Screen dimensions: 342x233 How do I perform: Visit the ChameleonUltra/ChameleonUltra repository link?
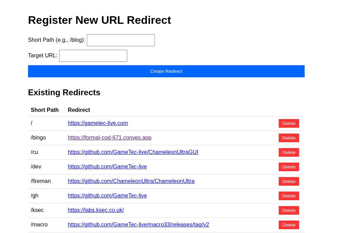tap(131, 181)
